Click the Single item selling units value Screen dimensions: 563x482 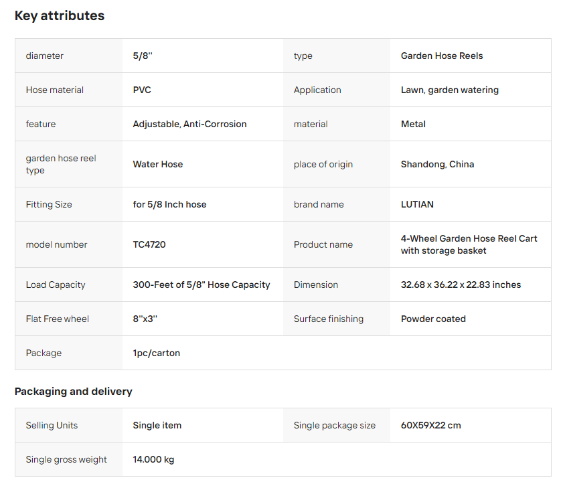pos(157,426)
